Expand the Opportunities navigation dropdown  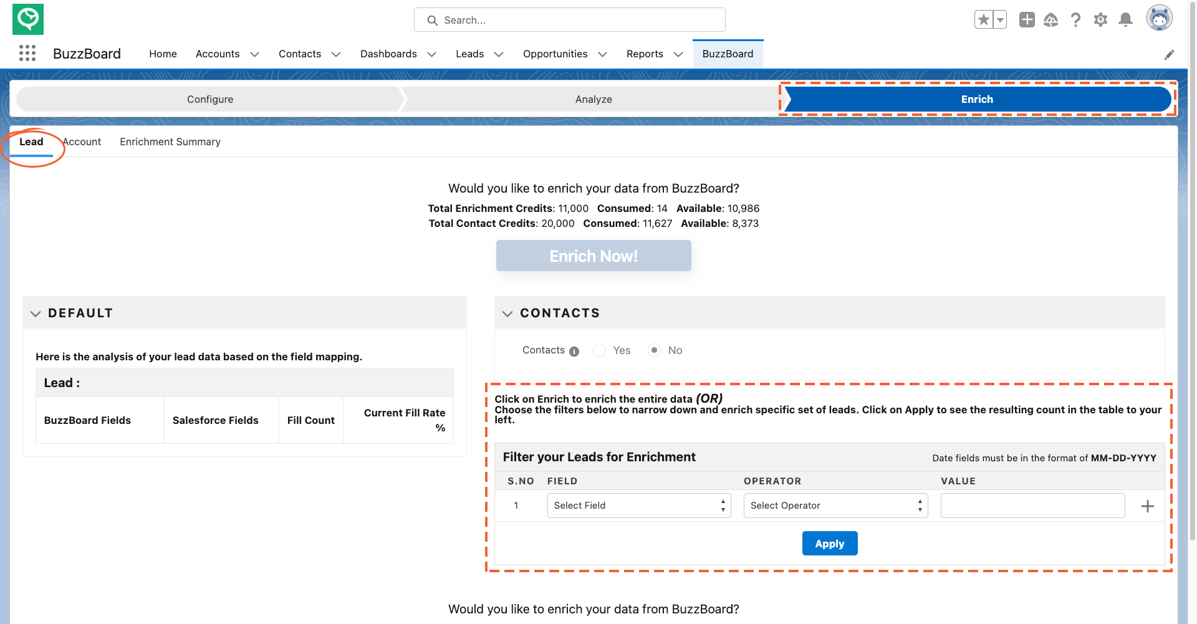pos(602,54)
